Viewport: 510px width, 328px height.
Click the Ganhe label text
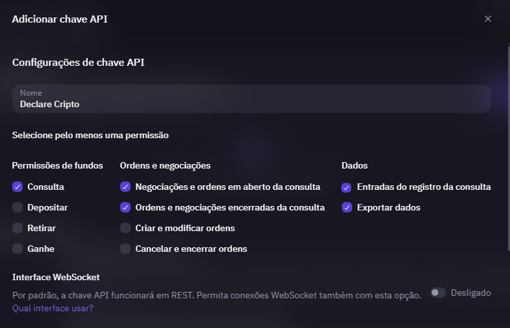point(41,249)
